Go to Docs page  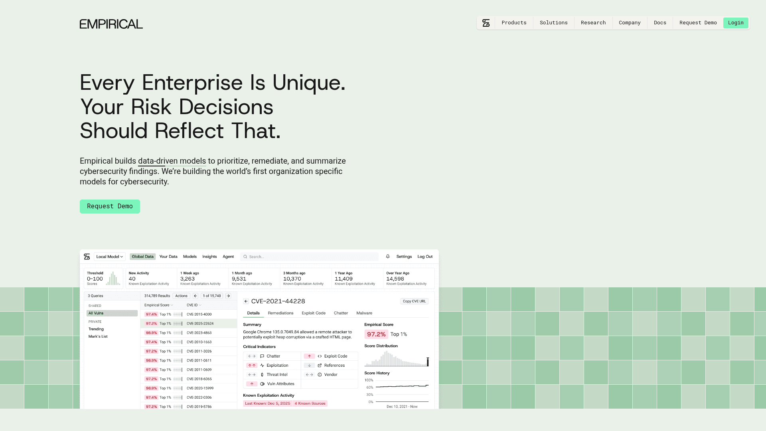tap(660, 23)
